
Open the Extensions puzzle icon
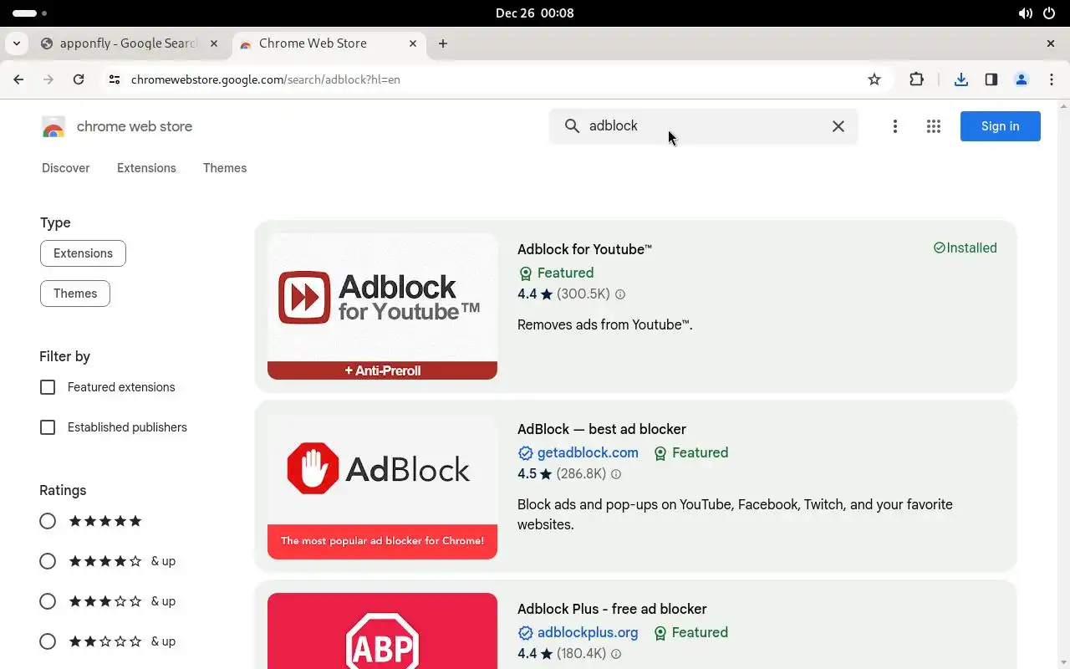[x=917, y=79]
